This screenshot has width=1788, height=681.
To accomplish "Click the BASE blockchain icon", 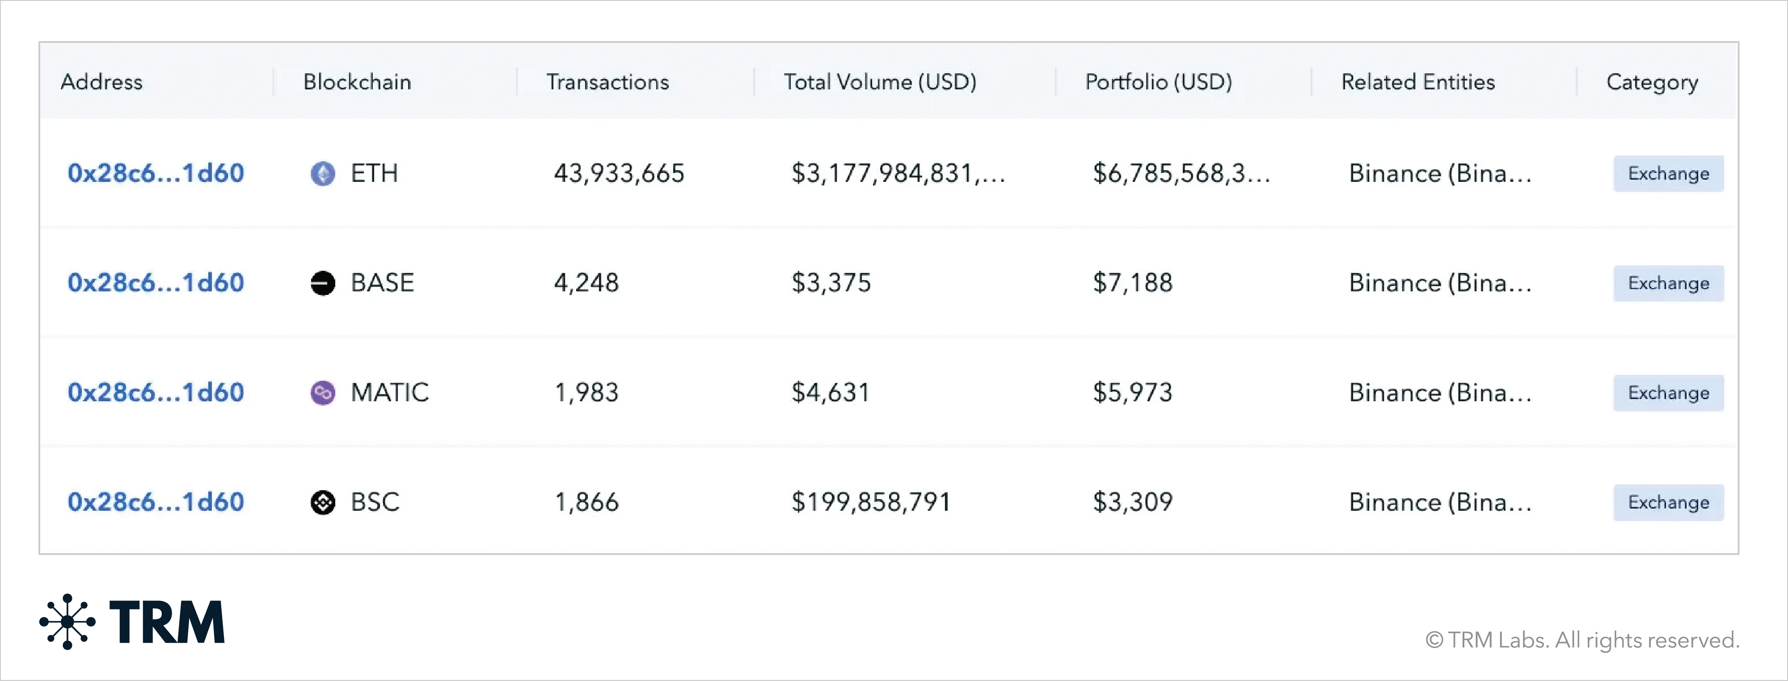I will click(323, 283).
